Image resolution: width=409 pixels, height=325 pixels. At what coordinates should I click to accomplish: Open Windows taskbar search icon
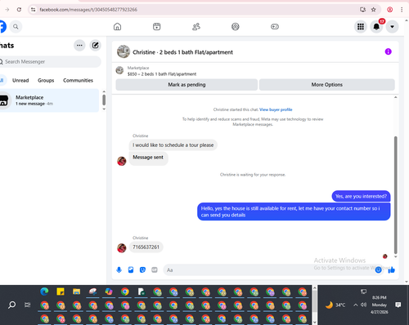point(11,305)
